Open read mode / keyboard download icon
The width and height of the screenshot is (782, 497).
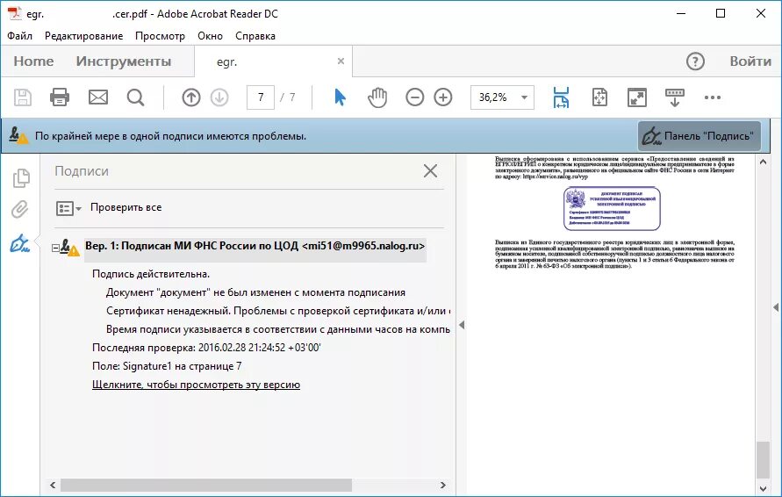click(x=674, y=97)
